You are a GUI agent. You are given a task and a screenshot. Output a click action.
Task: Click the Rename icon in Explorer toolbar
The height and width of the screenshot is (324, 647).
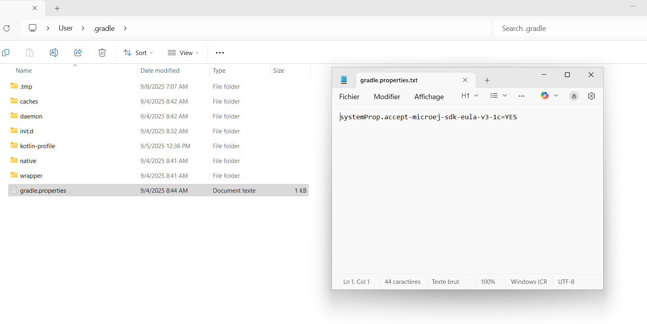(54, 53)
